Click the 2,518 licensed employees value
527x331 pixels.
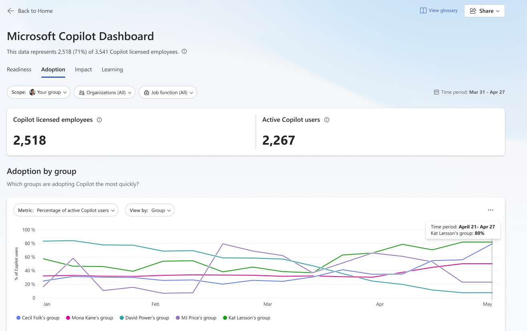pyautogui.click(x=30, y=140)
